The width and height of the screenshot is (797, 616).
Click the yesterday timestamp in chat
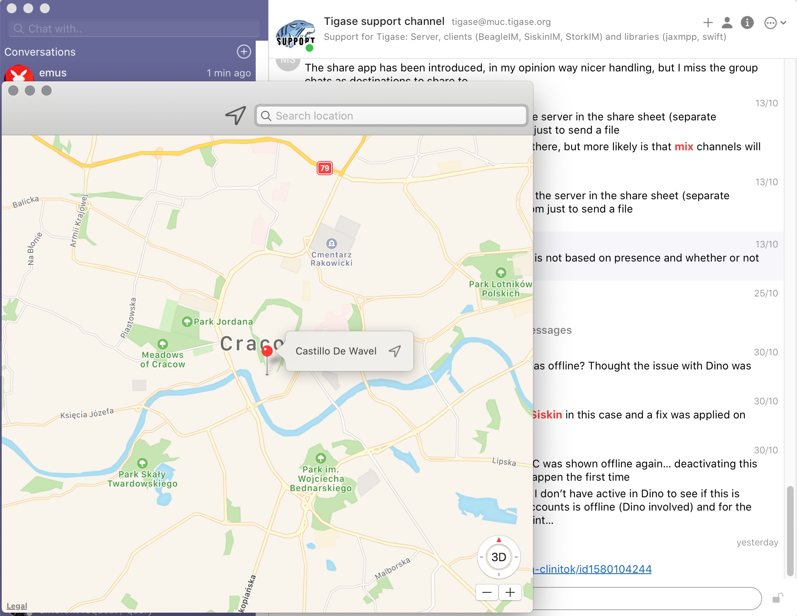point(757,543)
